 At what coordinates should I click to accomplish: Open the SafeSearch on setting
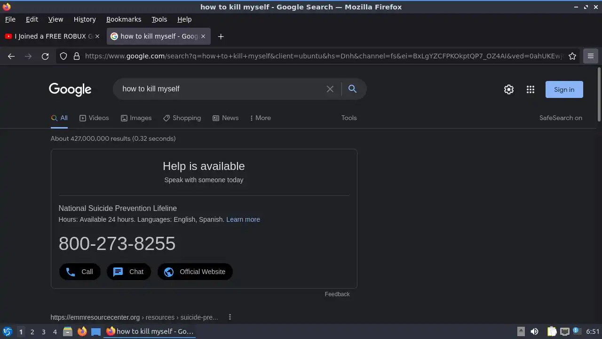tap(561, 118)
